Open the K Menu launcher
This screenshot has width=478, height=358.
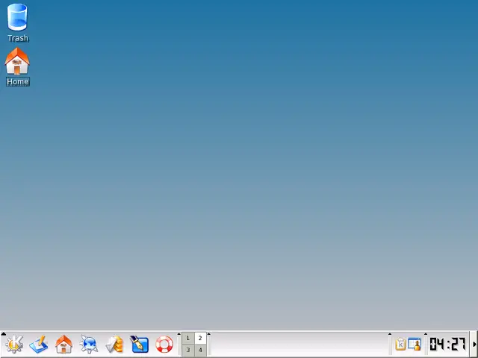click(x=14, y=345)
